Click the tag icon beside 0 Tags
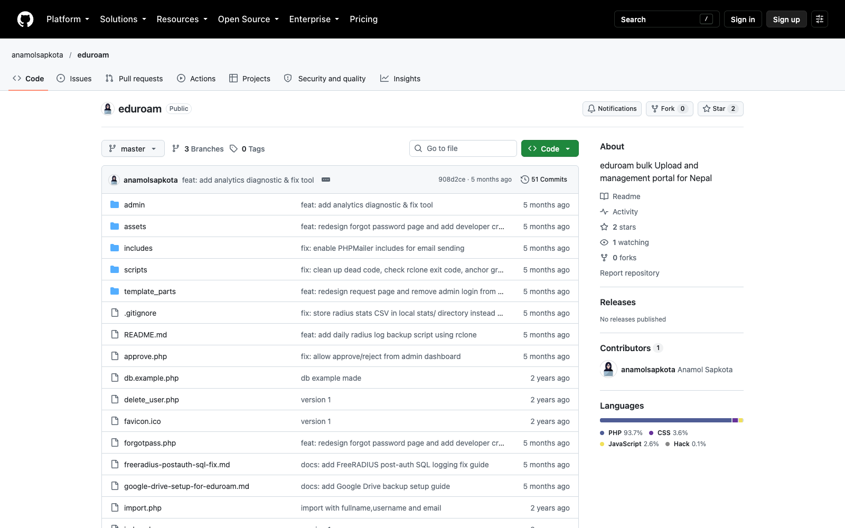 (233, 149)
